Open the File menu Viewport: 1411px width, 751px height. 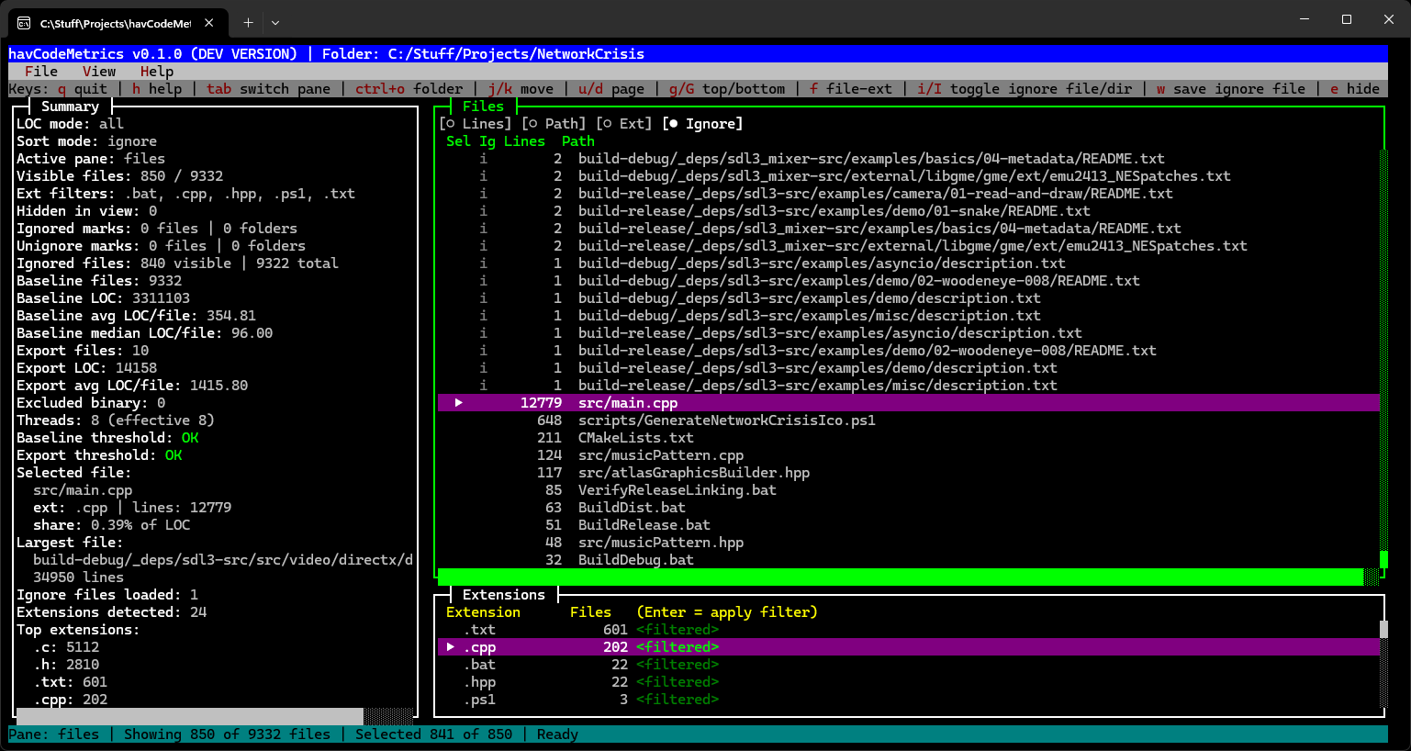pos(41,72)
